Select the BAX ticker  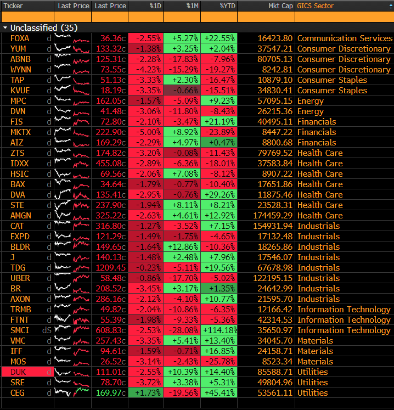tap(18, 184)
